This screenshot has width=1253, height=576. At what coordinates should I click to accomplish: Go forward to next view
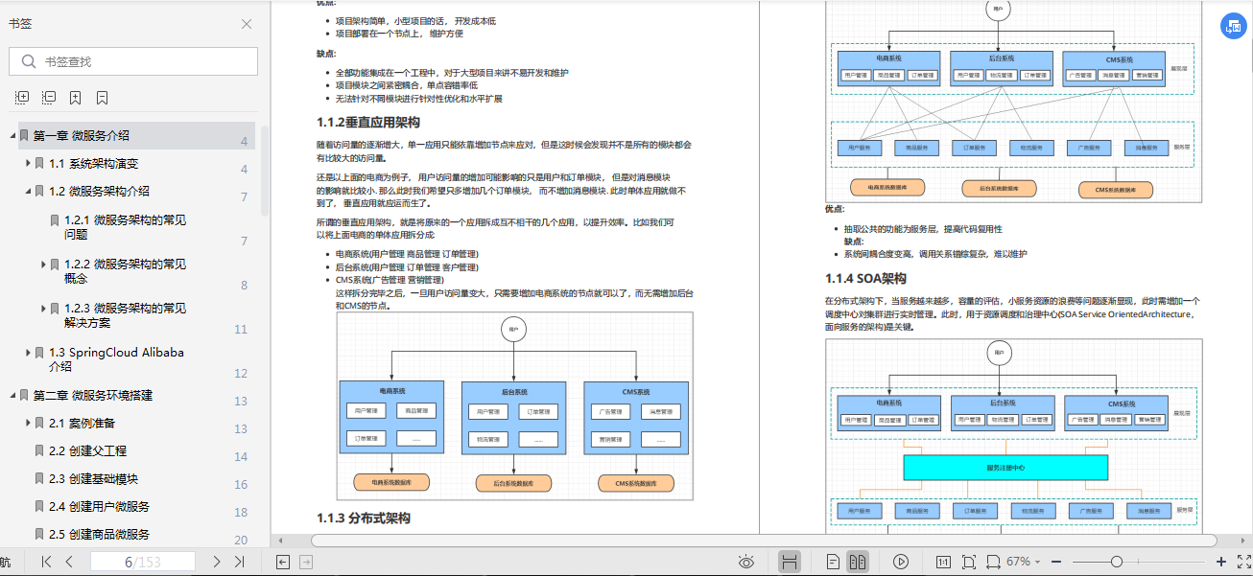pos(306,562)
